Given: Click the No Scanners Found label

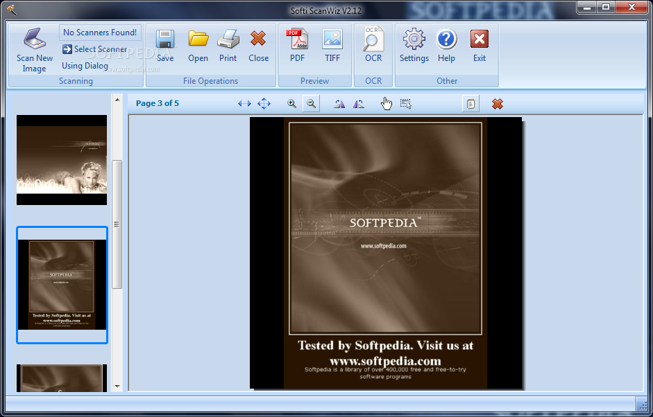Looking at the screenshot, I should [100, 33].
